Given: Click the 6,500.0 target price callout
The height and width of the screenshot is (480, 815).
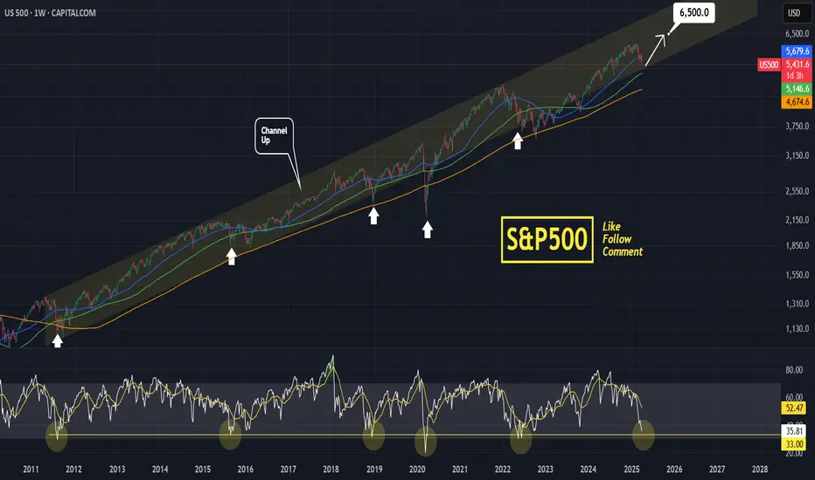Looking at the screenshot, I should (x=694, y=12).
